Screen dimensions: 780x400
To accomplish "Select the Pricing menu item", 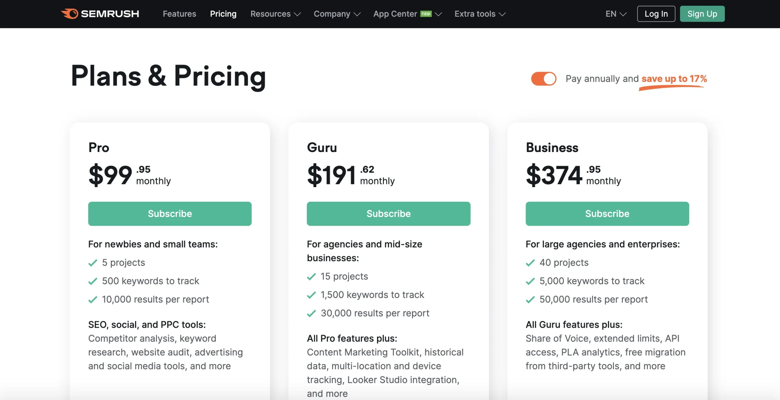I will [x=223, y=14].
